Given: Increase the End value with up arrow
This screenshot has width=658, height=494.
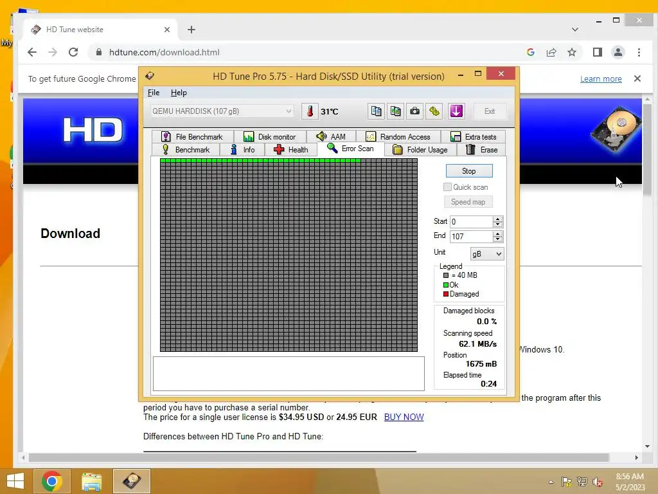Looking at the screenshot, I should (x=498, y=233).
